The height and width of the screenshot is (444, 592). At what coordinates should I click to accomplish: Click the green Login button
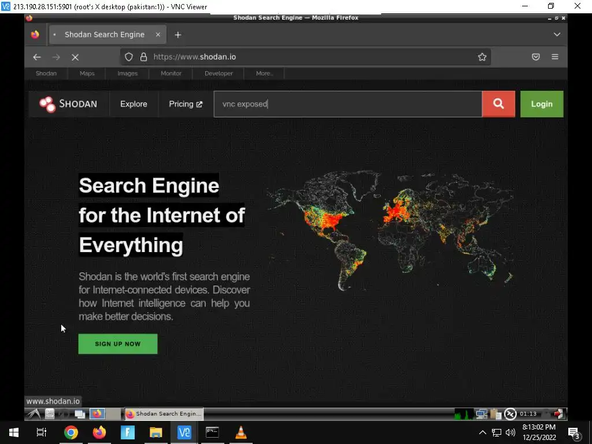[542, 104]
